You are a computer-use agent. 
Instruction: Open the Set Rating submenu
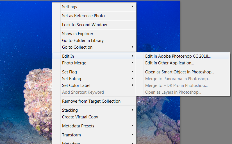tap(94, 79)
